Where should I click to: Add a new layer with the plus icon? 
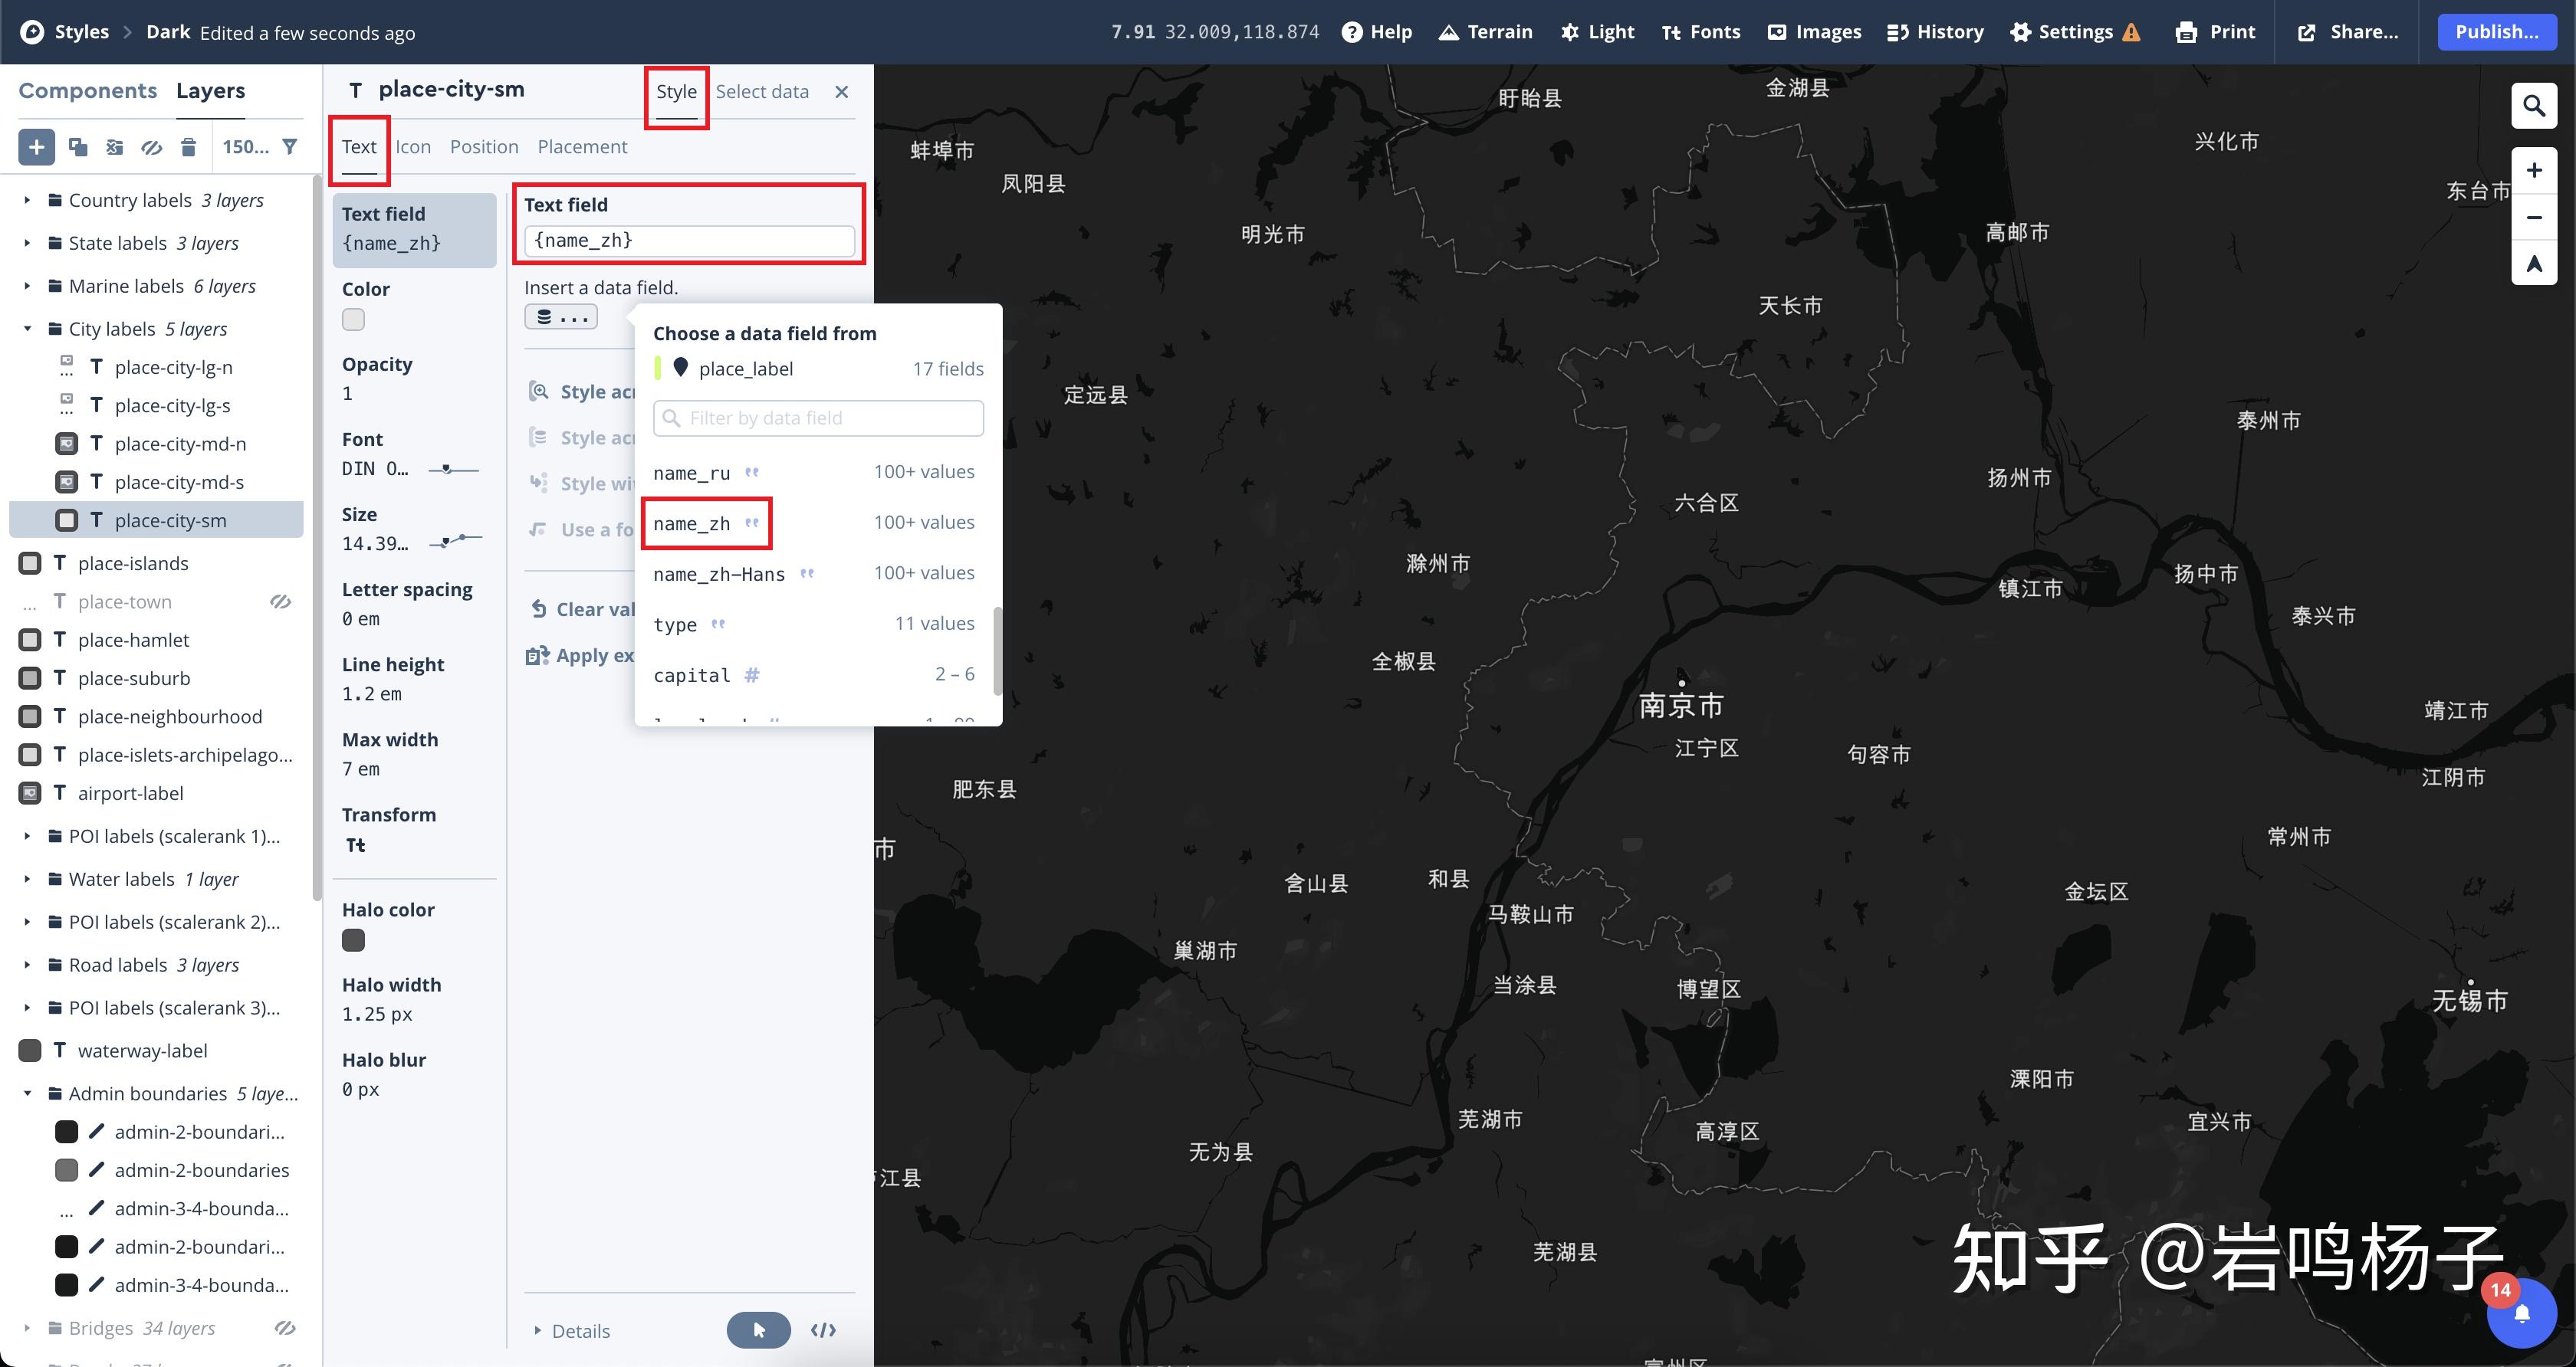(x=36, y=147)
